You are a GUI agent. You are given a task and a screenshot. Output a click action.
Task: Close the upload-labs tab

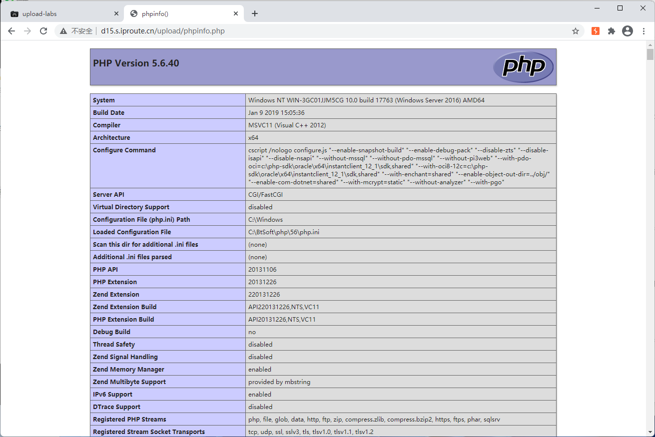tap(116, 13)
